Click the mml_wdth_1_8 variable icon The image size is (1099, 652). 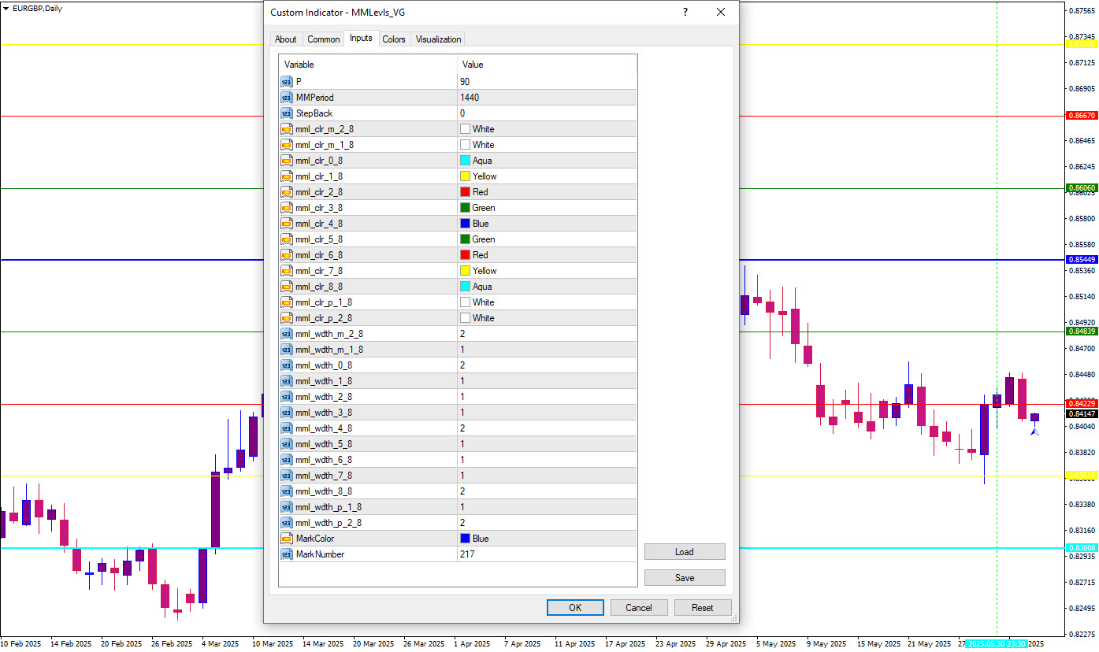pyautogui.click(x=287, y=381)
